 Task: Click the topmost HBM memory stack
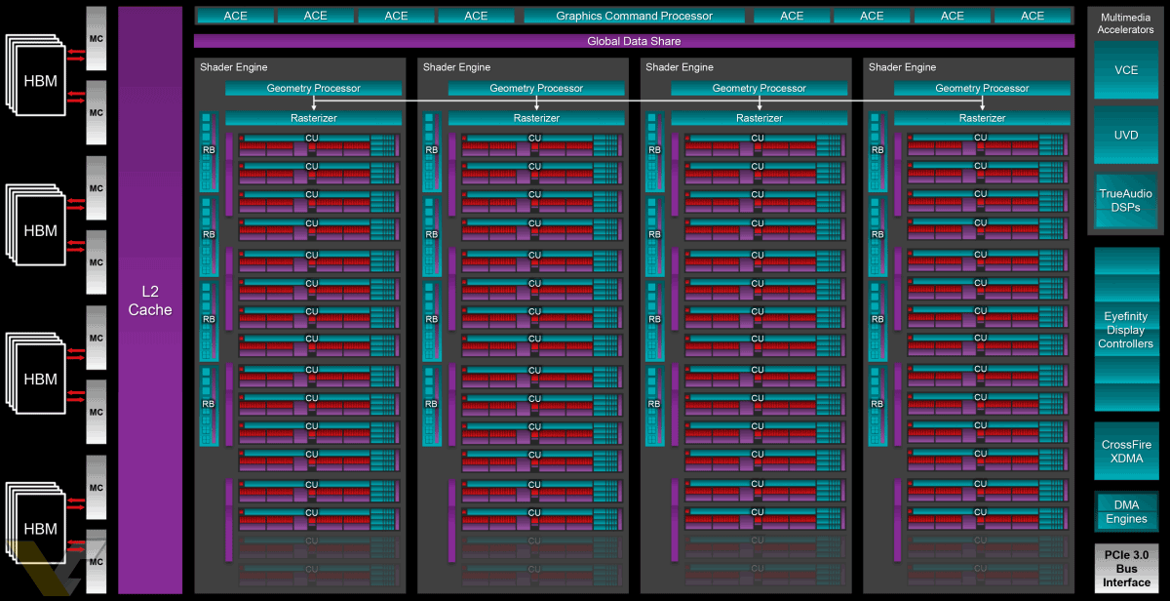coord(39,81)
